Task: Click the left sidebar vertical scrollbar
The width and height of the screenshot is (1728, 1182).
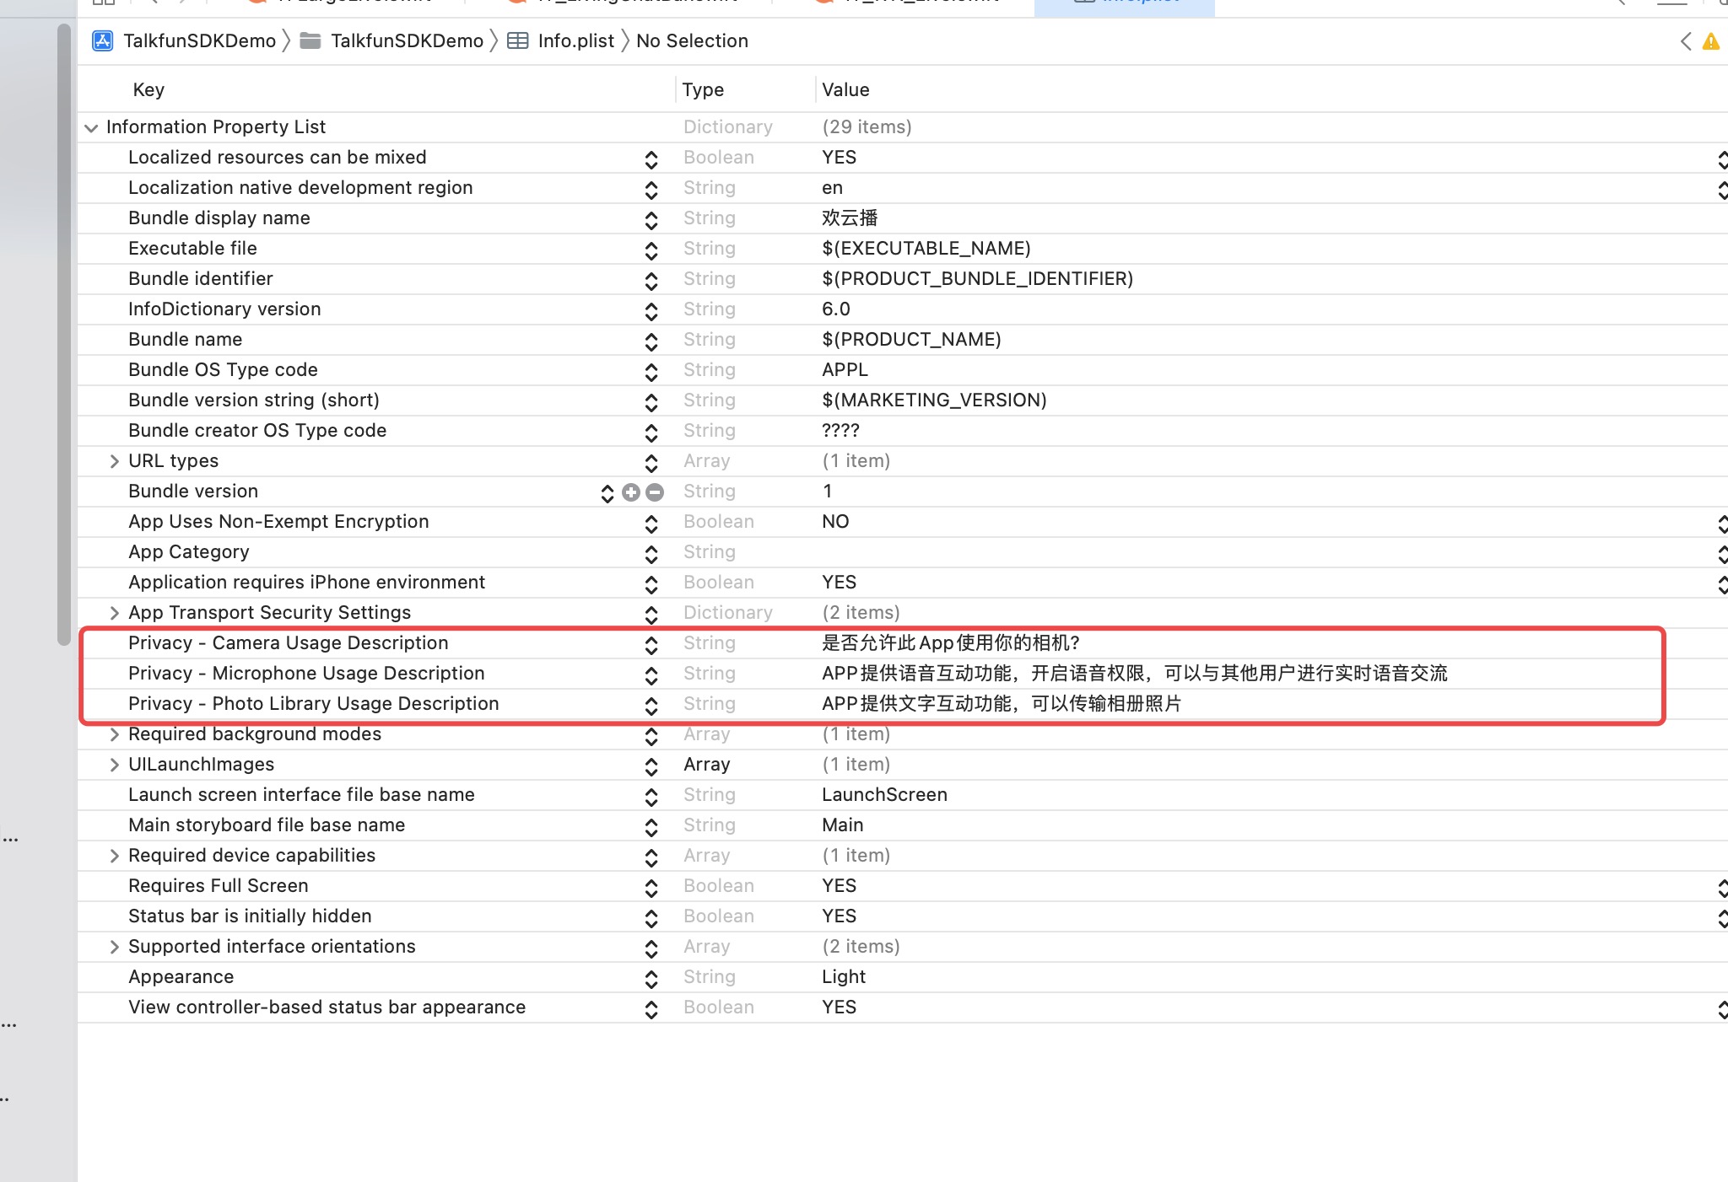Action: pyautogui.click(x=64, y=334)
